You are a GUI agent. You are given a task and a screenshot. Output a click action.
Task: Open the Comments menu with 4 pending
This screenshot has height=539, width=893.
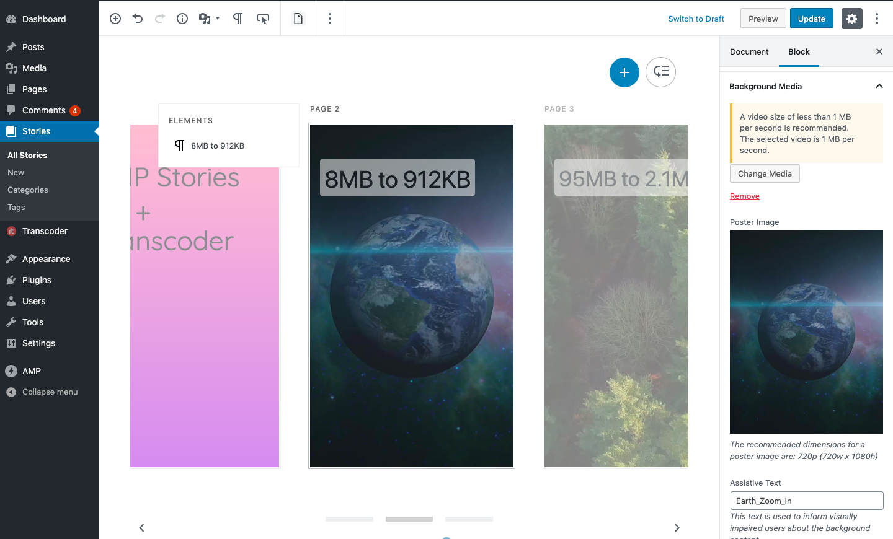coord(50,110)
